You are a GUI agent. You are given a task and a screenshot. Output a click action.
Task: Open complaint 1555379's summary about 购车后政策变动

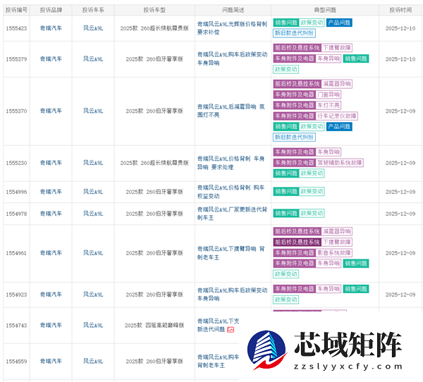(x=232, y=58)
